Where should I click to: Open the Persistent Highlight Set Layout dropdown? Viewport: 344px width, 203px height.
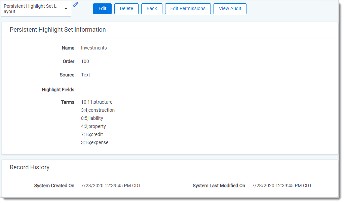pyautogui.click(x=36, y=9)
